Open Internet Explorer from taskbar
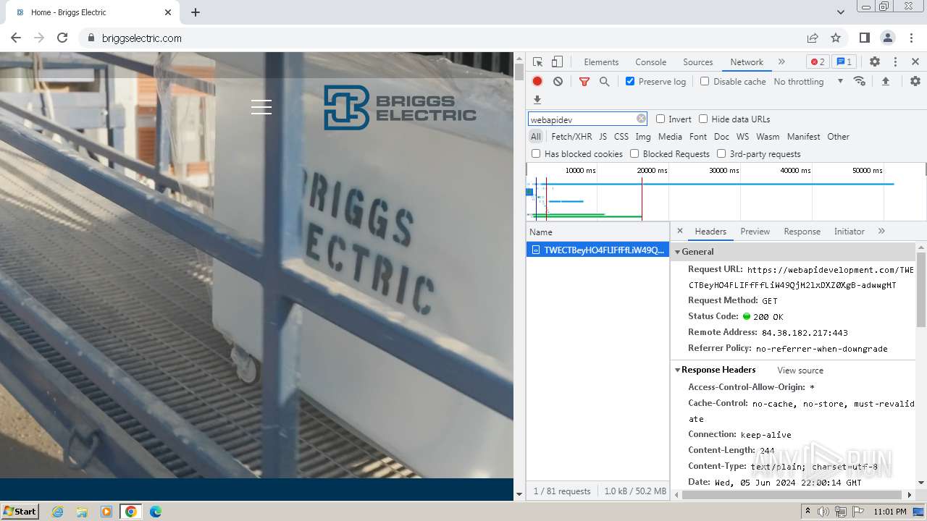The height and width of the screenshot is (521, 927). click(57, 512)
